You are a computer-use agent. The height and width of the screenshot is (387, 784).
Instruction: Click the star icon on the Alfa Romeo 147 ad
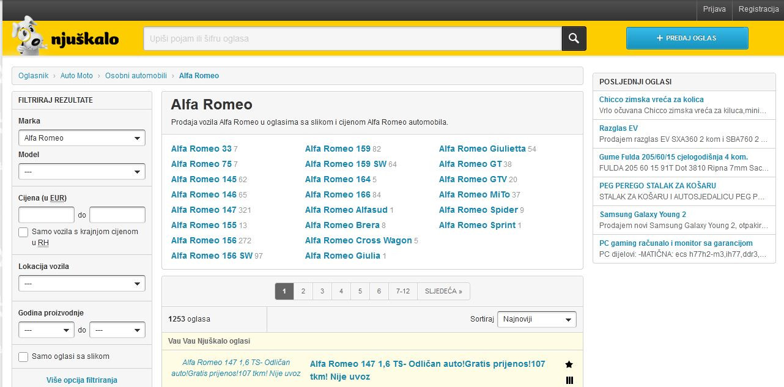click(x=569, y=364)
